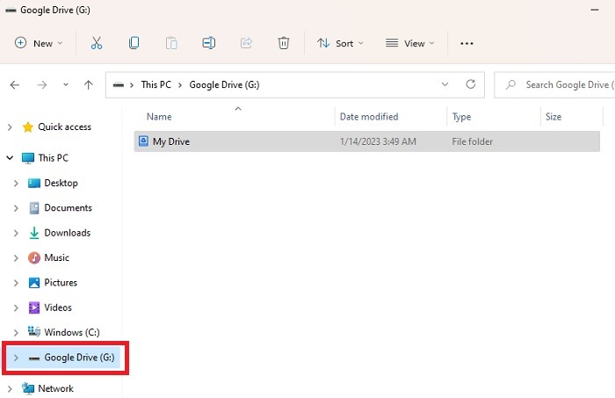The width and height of the screenshot is (615, 398).
Task: Click the Quick access star icon
Action: (x=28, y=127)
